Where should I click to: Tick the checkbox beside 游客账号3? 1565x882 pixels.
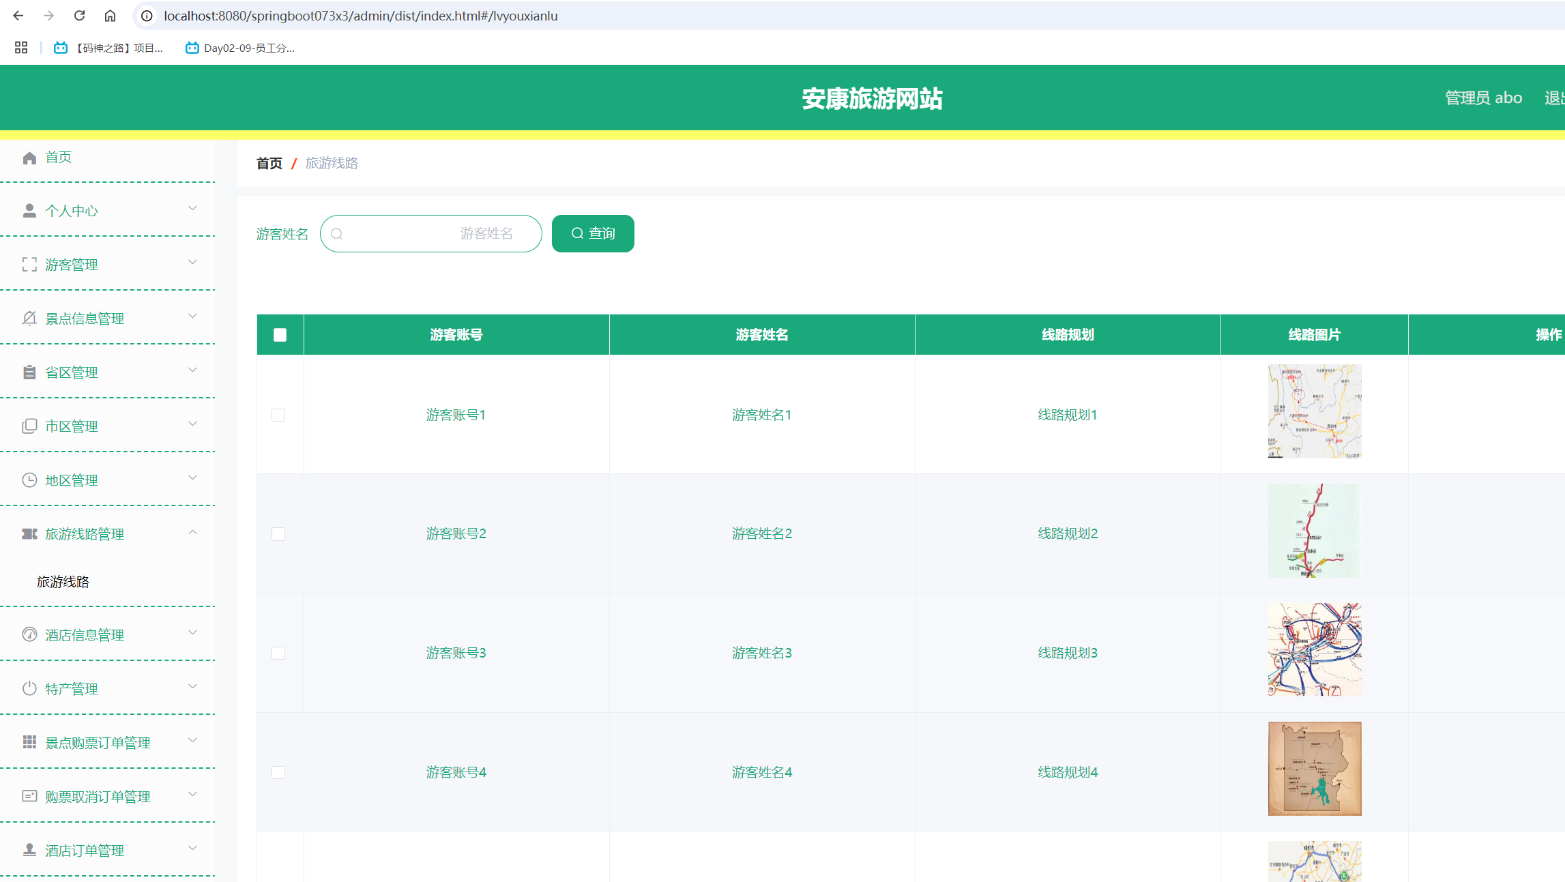(x=278, y=653)
